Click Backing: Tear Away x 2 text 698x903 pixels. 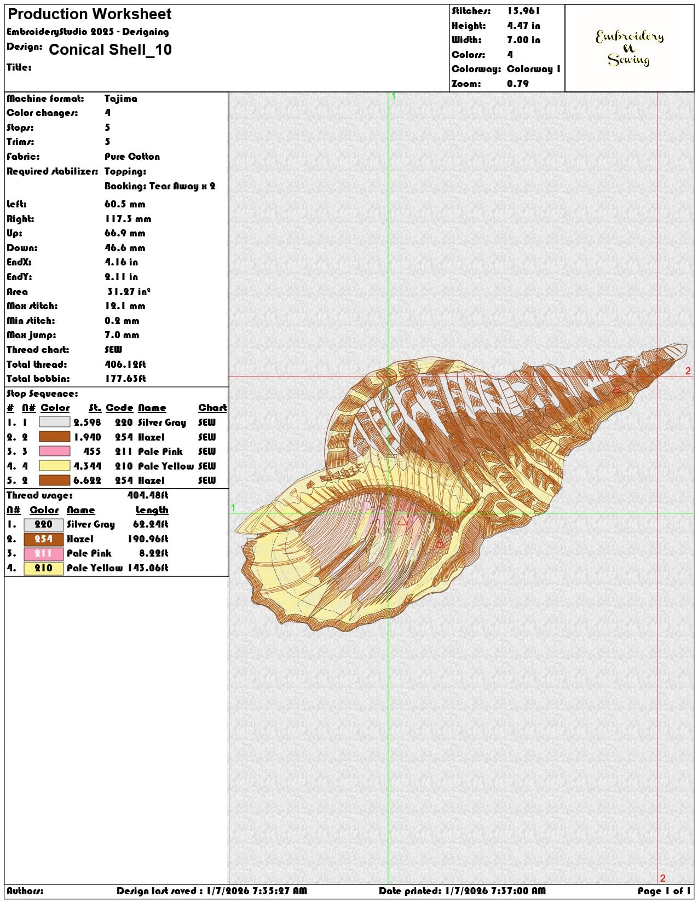[160, 186]
